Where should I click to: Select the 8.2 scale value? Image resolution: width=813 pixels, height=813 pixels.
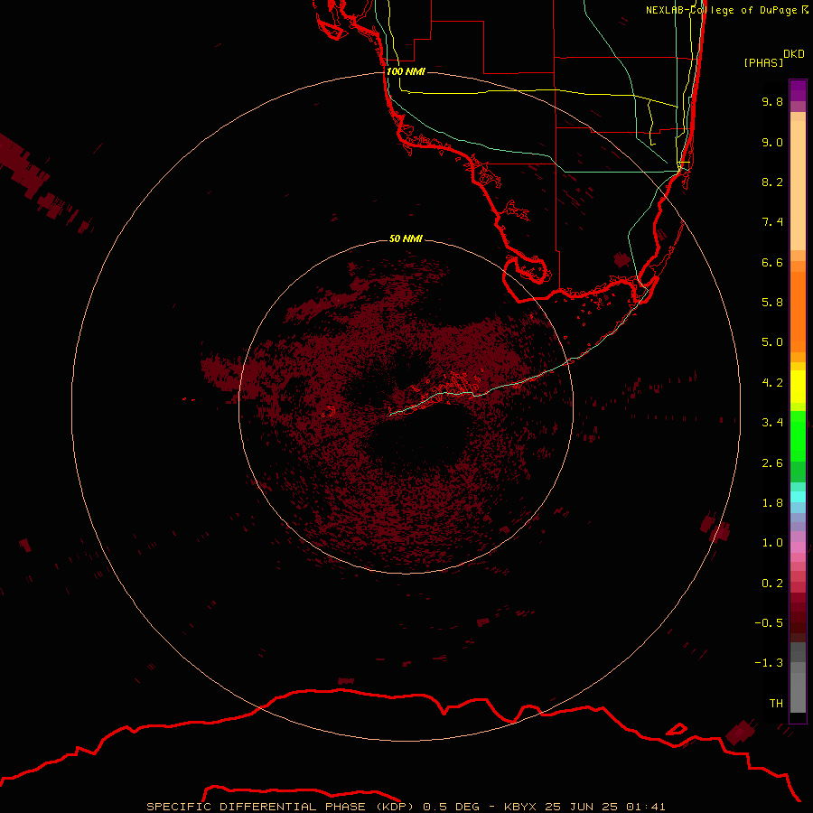click(x=772, y=182)
